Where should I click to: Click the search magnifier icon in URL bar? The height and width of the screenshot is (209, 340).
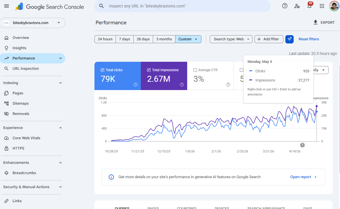(102, 6)
